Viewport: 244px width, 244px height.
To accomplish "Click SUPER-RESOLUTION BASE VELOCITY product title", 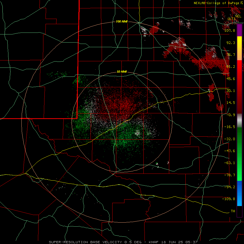I will pyautogui.click(x=85, y=242).
